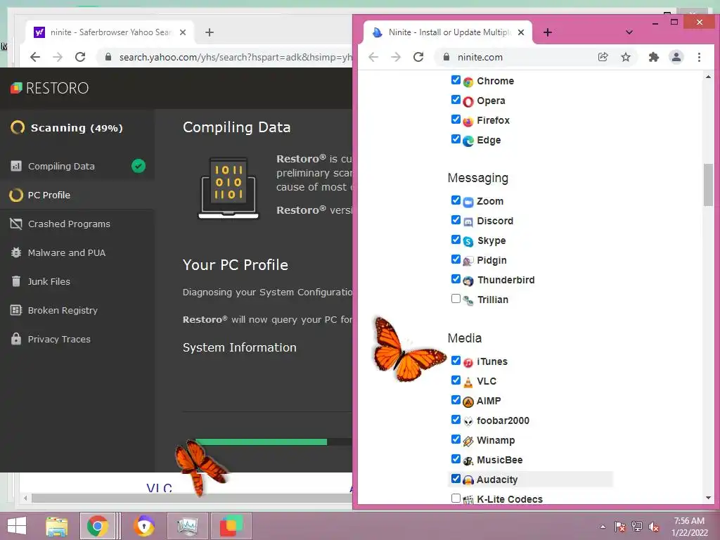Screen dimensions: 720x540
Task: Click the Edge icon in the list
Action: click(x=468, y=141)
